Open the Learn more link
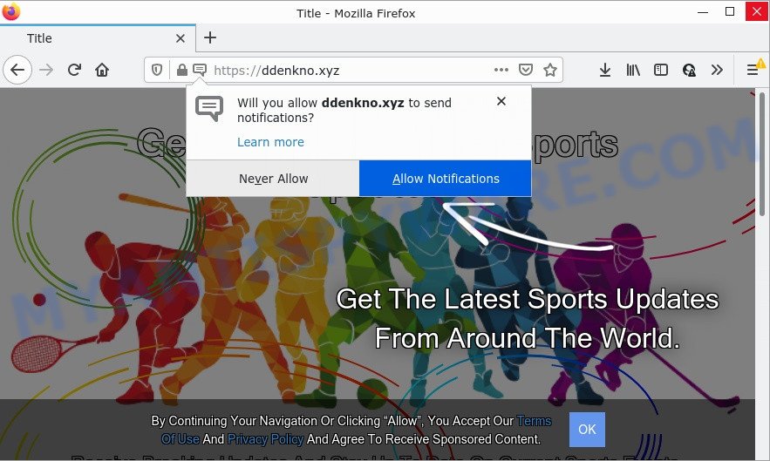 tap(270, 142)
